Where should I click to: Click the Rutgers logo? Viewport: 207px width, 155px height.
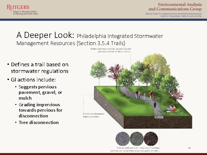click(18, 7)
